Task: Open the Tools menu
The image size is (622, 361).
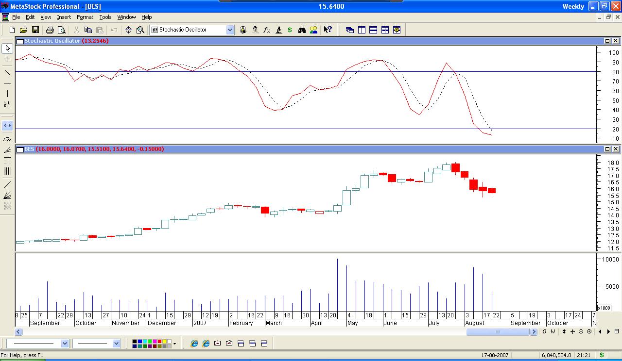Action: pyautogui.click(x=105, y=17)
